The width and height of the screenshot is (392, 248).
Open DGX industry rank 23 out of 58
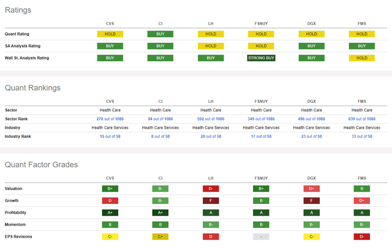coord(312,137)
